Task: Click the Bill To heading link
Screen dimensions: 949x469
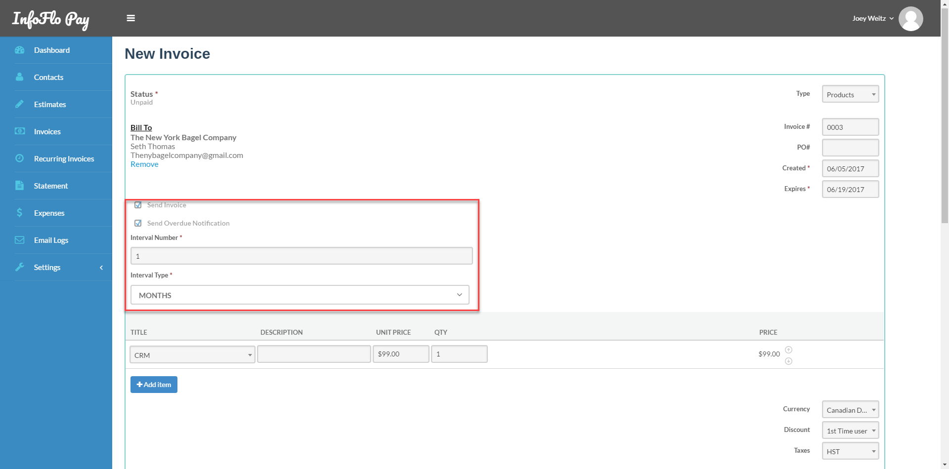Action: (141, 127)
